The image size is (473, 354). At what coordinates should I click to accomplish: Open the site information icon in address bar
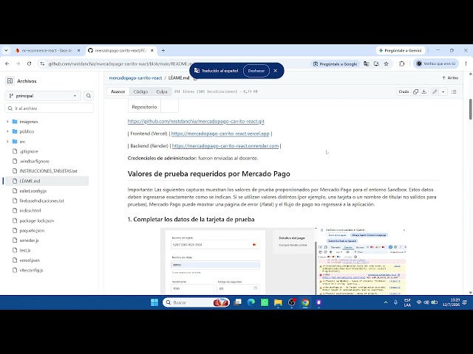(42, 64)
